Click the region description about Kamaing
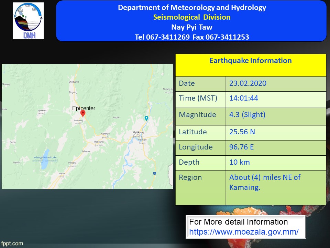 (x=265, y=182)
